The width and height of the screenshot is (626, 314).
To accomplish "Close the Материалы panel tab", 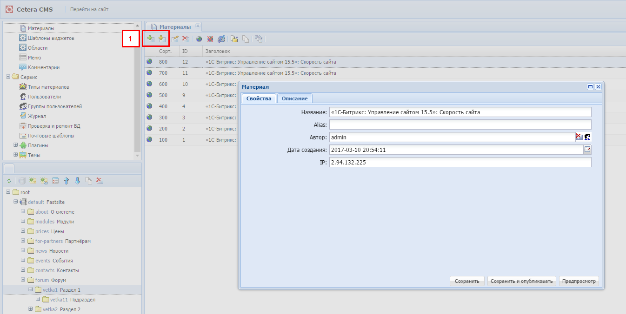I will point(198,26).
